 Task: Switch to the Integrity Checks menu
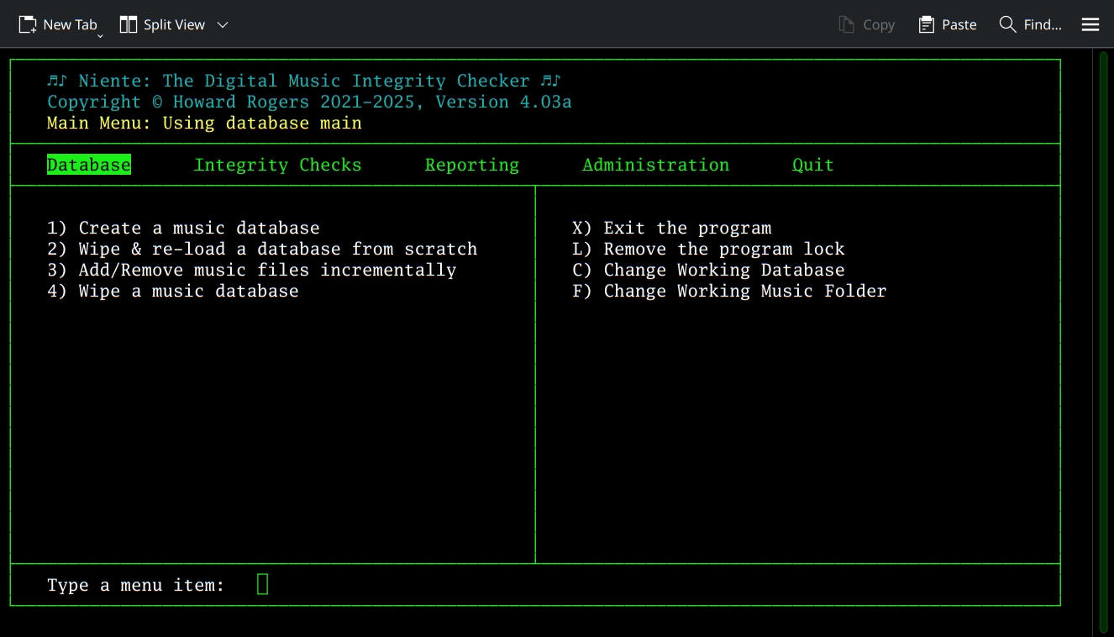point(277,164)
